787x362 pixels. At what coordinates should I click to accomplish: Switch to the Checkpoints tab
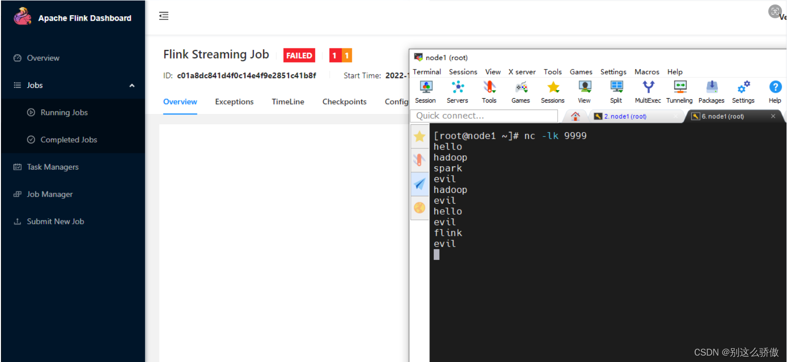click(x=344, y=102)
